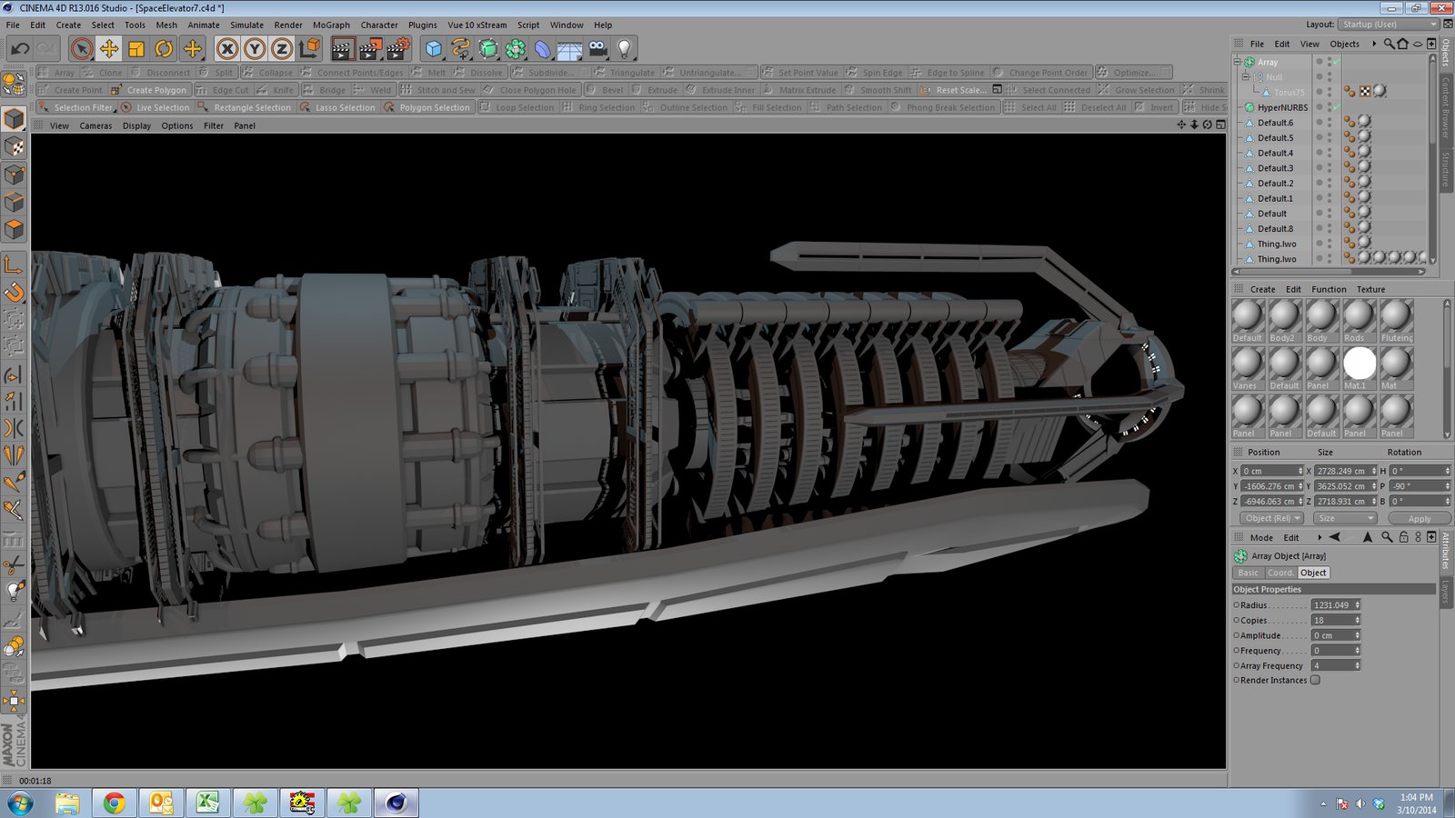Render to Picture Viewer icon
1455x818 pixels.
tap(371, 48)
